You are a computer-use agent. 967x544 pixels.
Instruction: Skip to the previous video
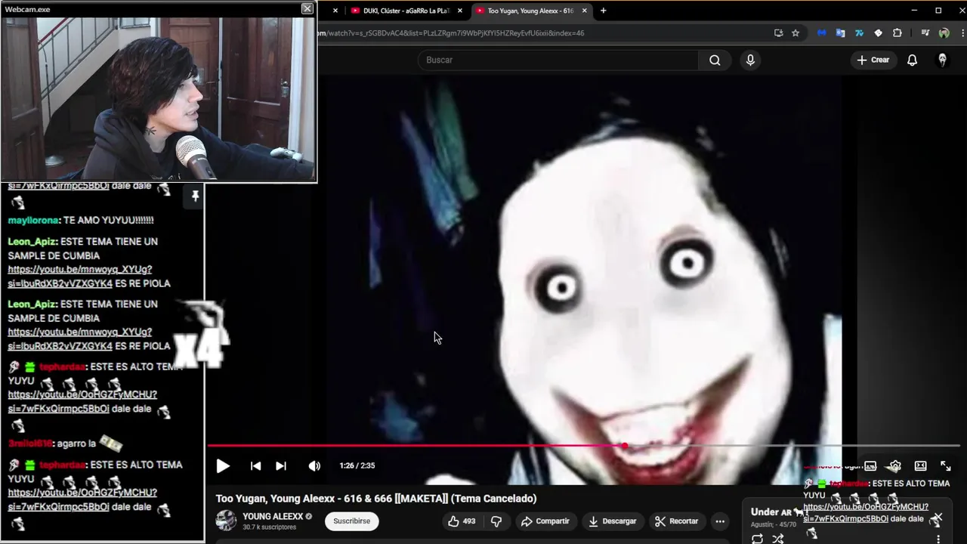click(x=255, y=466)
